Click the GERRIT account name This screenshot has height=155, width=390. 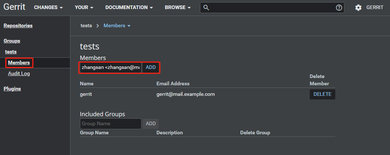click(375, 8)
